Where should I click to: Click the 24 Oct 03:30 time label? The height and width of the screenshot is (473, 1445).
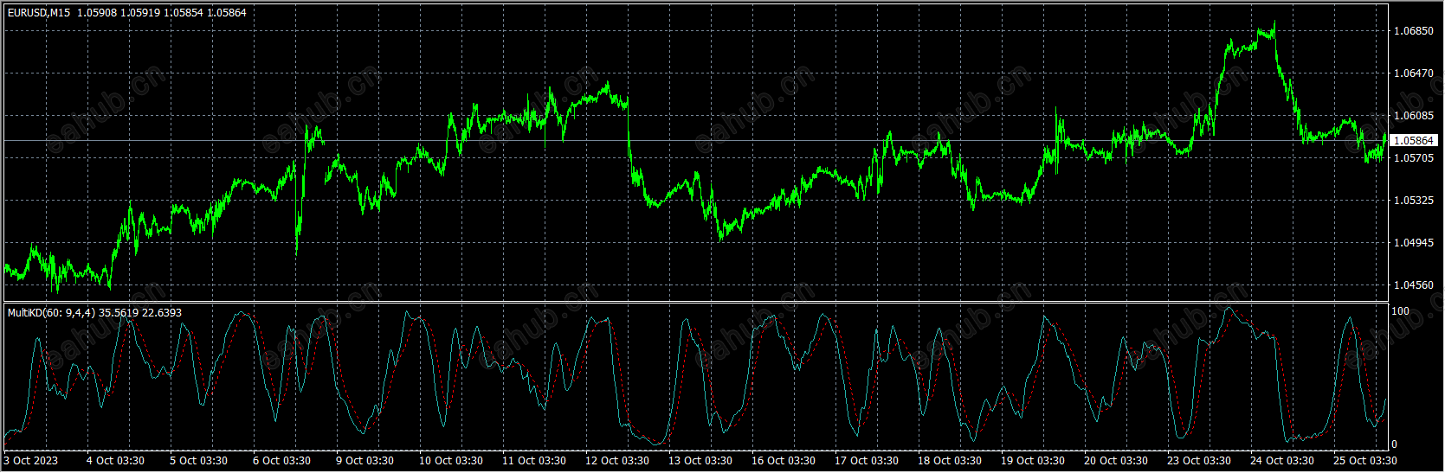(x=1282, y=461)
